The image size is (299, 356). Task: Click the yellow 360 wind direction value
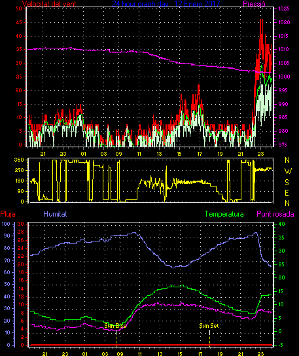click(19, 160)
